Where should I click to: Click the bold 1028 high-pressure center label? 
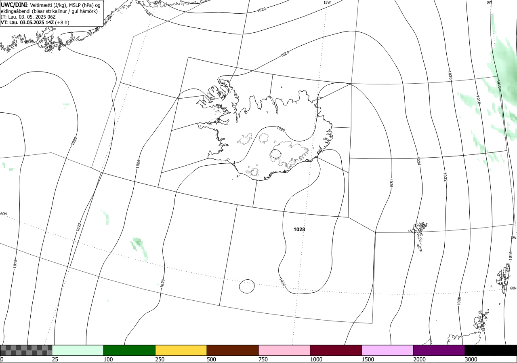coord(299,230)
